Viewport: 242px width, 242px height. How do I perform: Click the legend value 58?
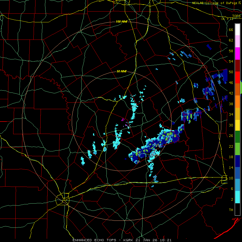pos(231,51)
